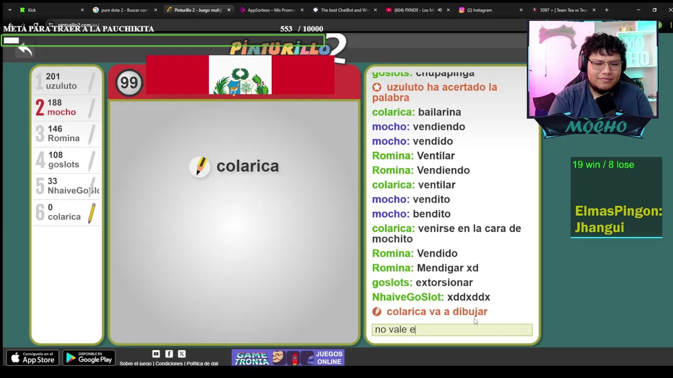Close the PXNDX YouTube tab

[448, 10]
